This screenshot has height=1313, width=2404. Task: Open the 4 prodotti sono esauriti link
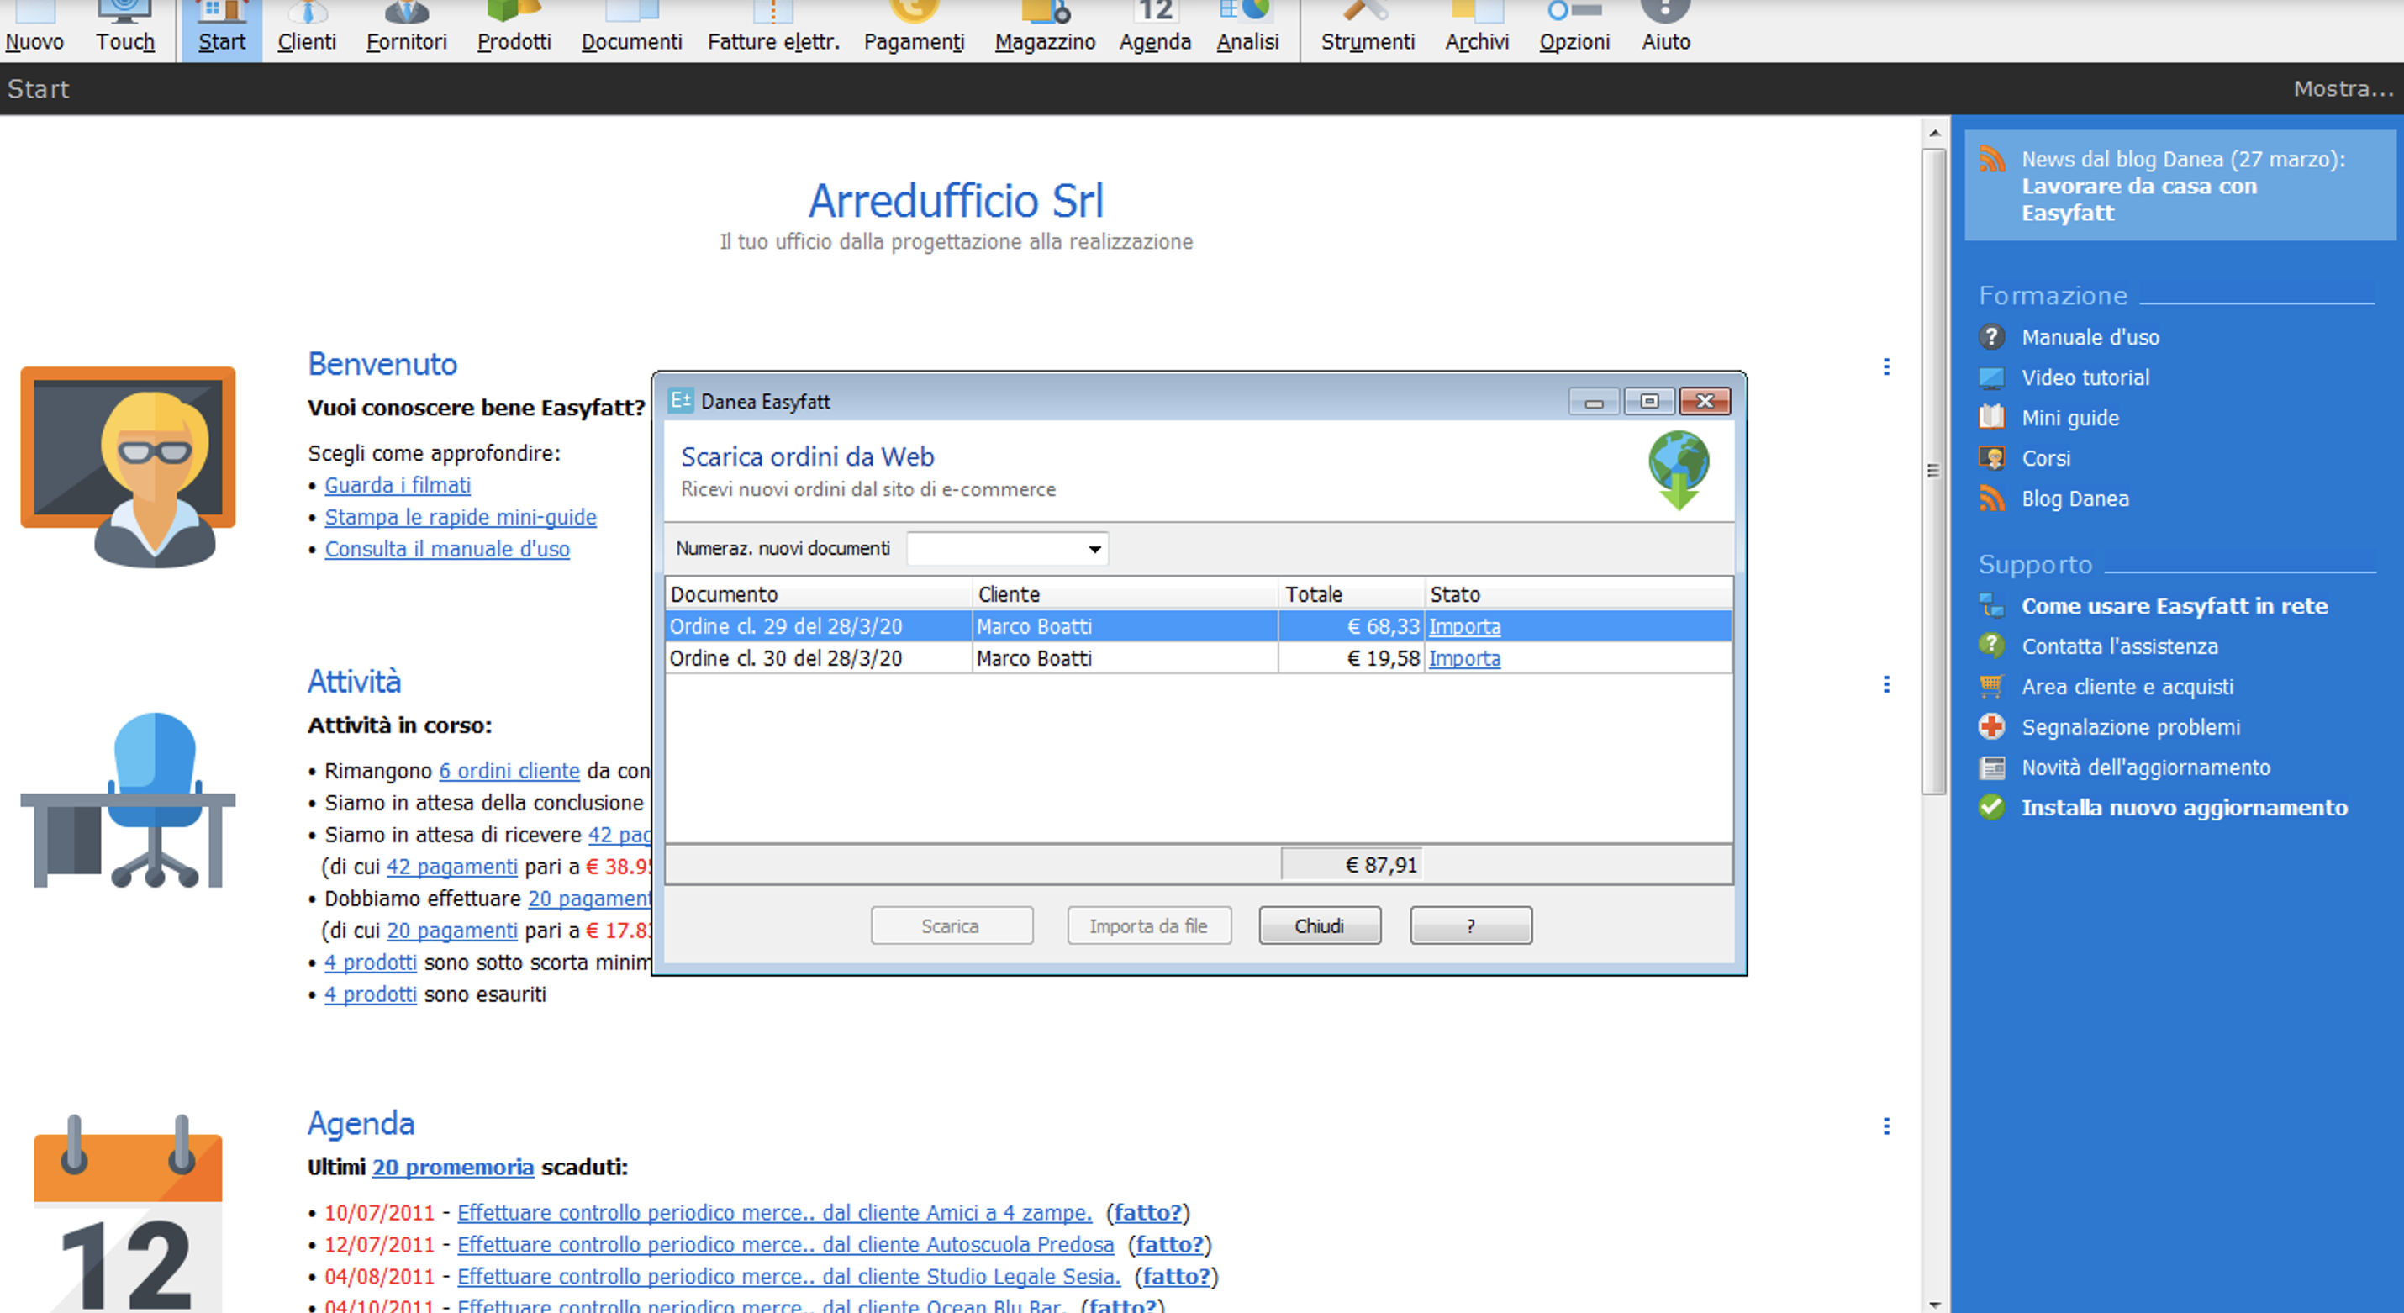click(x=371, y=994)
